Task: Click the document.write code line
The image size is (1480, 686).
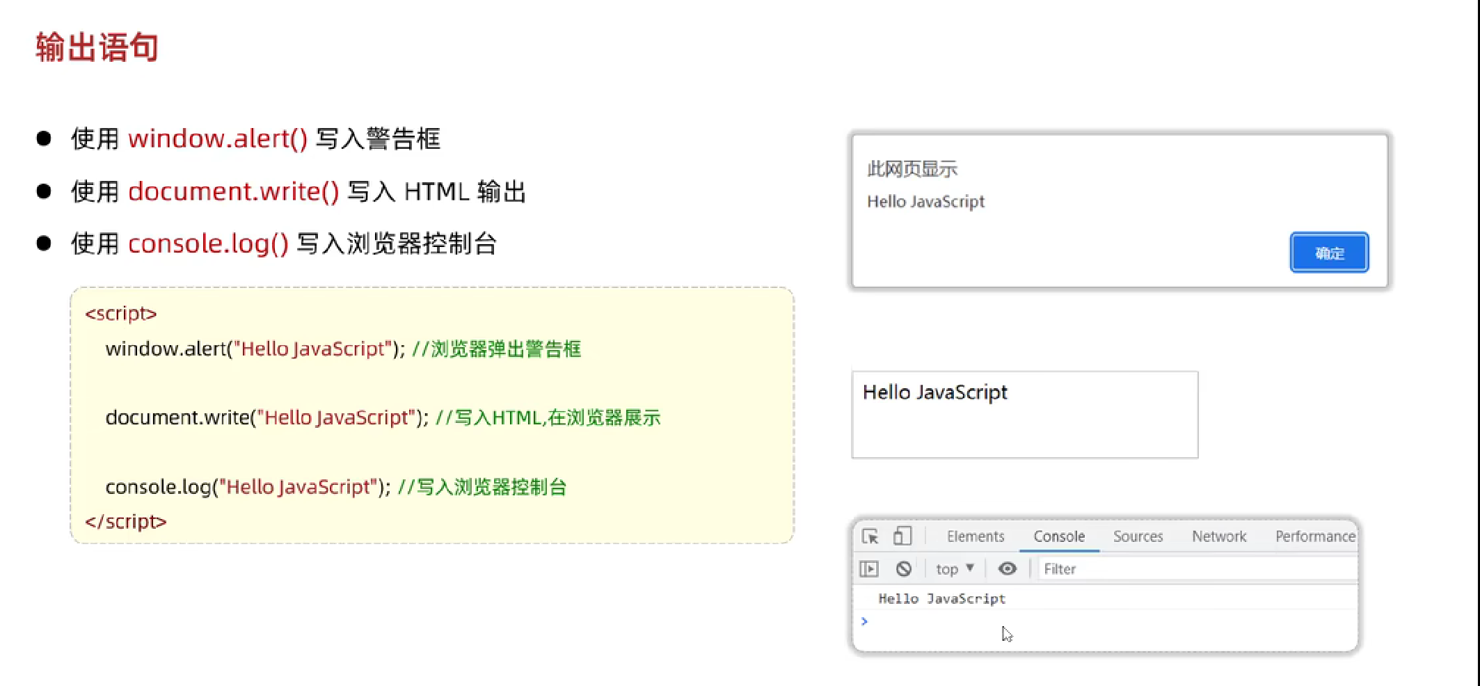Action: (383, 417)
